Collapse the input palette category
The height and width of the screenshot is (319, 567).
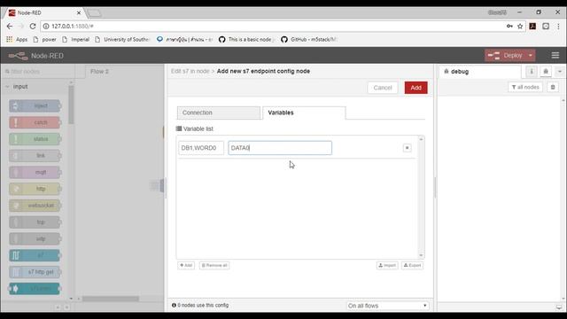click(x=20, y=87)
